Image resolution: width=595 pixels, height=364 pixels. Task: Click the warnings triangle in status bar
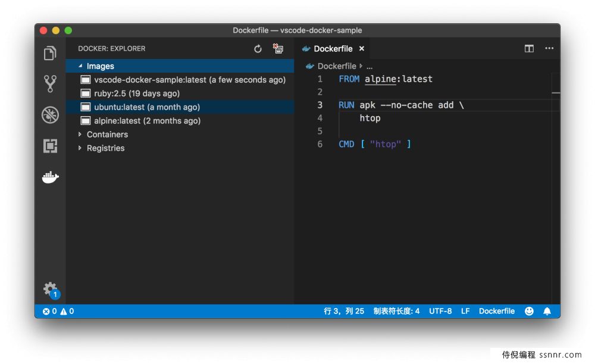(x=64, y=311)
